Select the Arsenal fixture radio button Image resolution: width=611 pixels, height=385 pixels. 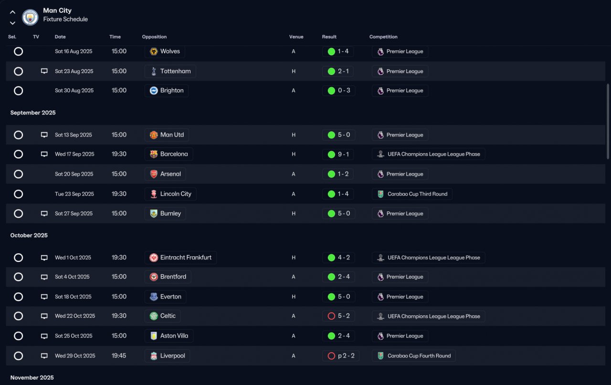tap(18, 174)
